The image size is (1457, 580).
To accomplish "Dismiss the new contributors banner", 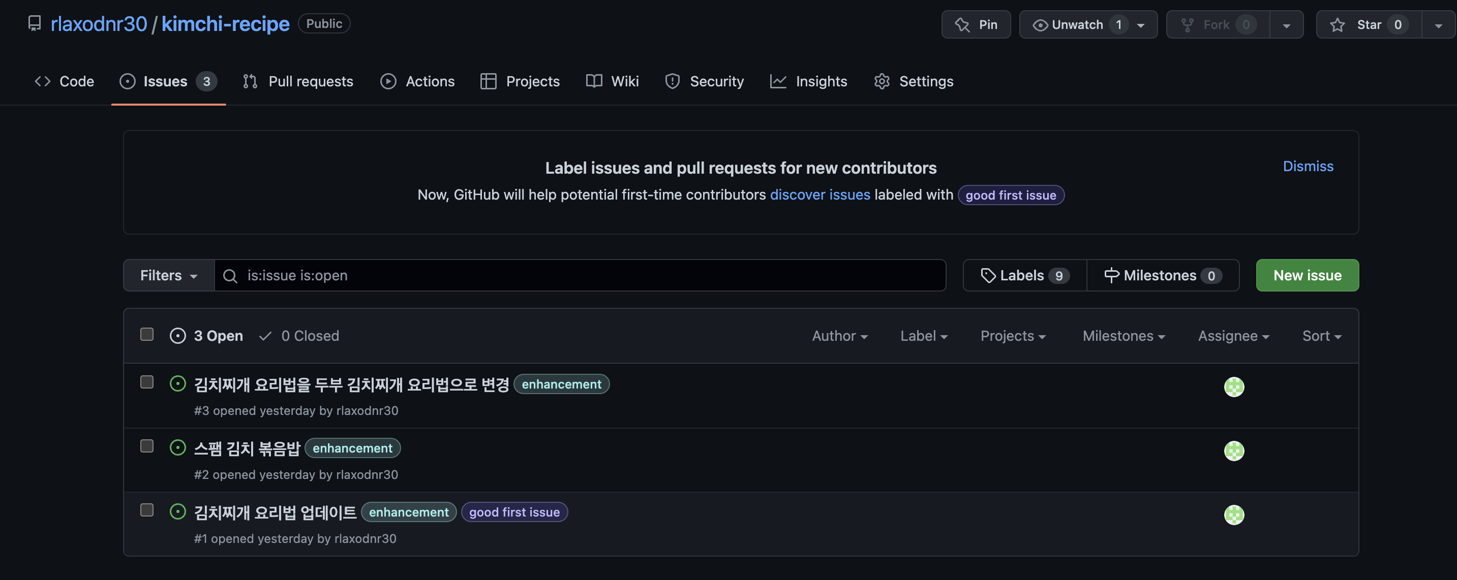I will (1307, 166).
